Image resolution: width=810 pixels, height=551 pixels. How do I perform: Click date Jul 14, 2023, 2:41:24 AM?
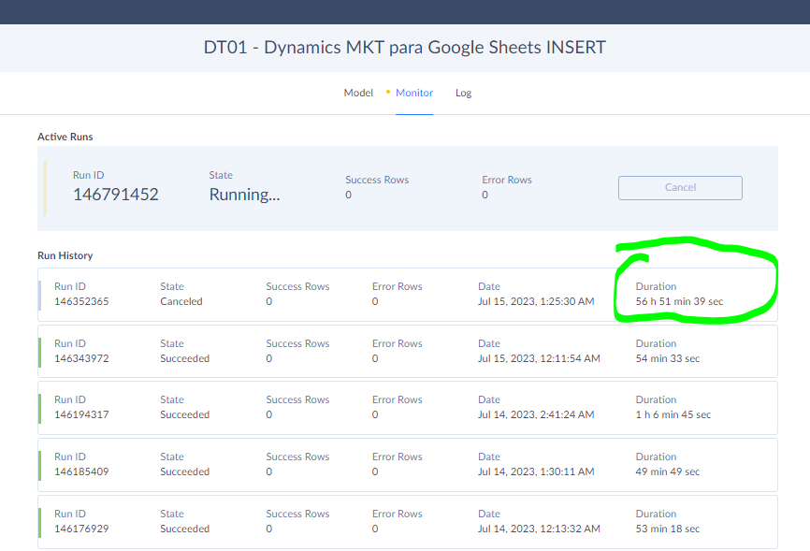coord(536,414)
